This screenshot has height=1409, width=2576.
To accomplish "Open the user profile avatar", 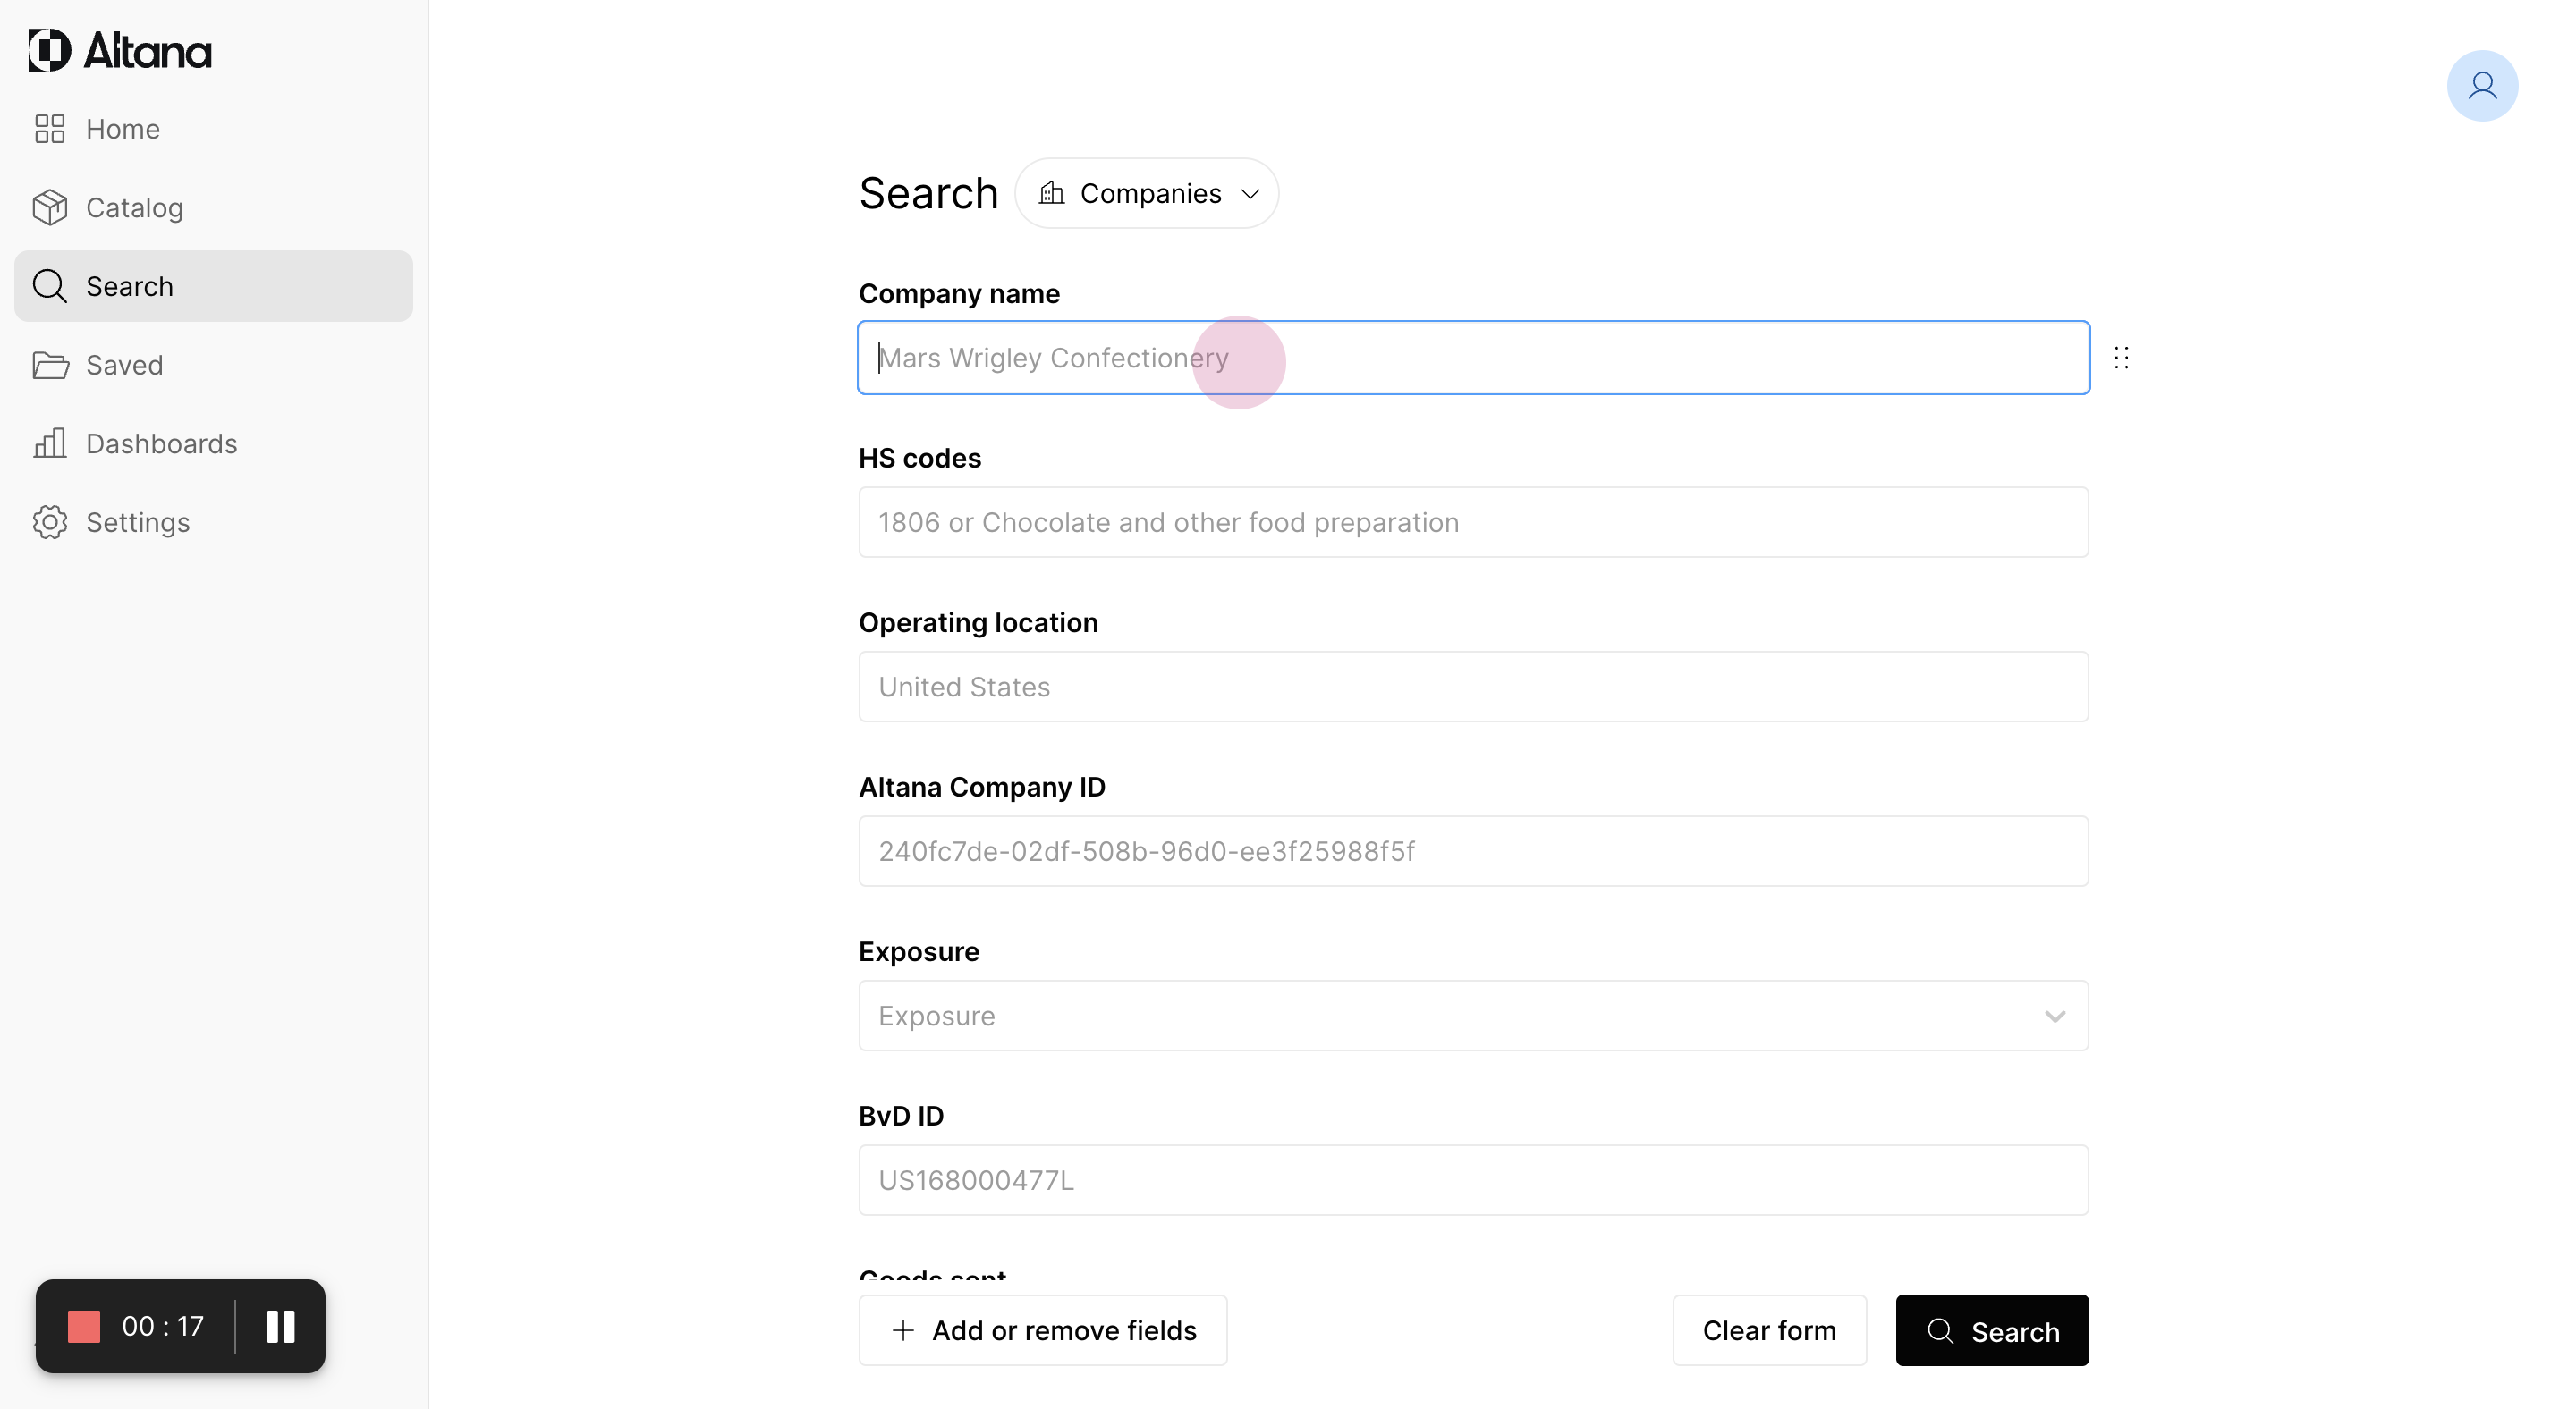I will 2481,86.
